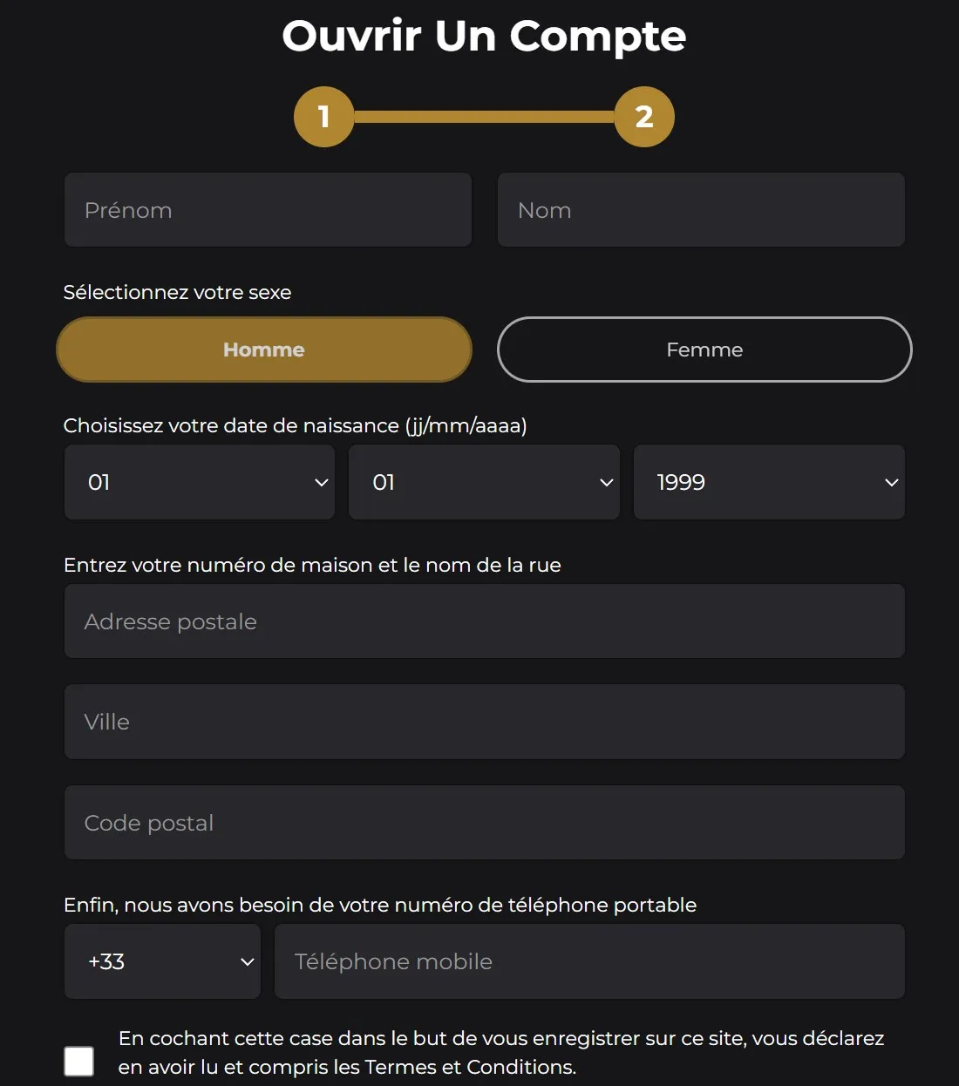959x1086 pixels.
Task: Open the +33 country code dropdown
Action: pyautogui.click(x=163, y=961)
